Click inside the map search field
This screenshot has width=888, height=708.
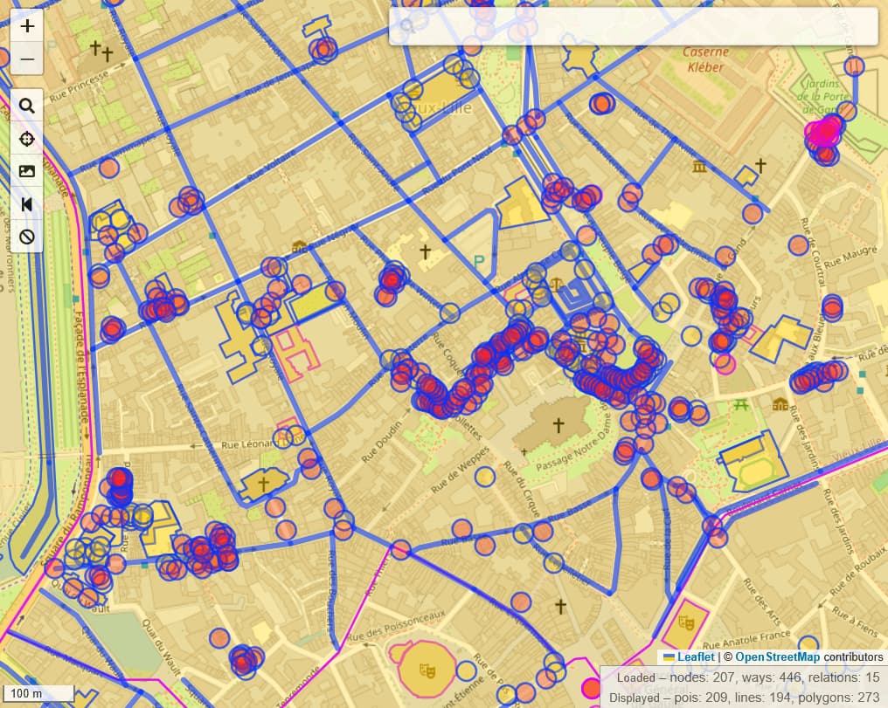click(633, 26)
